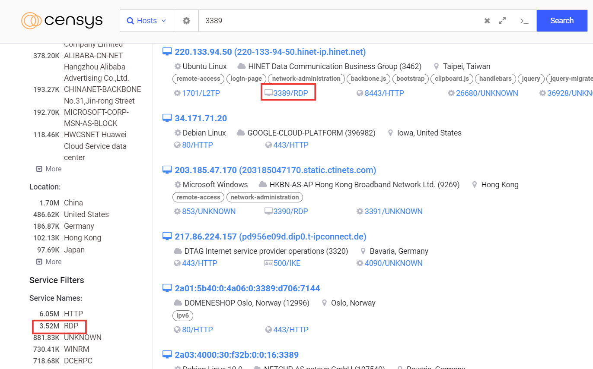The image size is (593, 369).
Task: Click the Ubuntu Linux OS gear icon
Action: point(178,66)
